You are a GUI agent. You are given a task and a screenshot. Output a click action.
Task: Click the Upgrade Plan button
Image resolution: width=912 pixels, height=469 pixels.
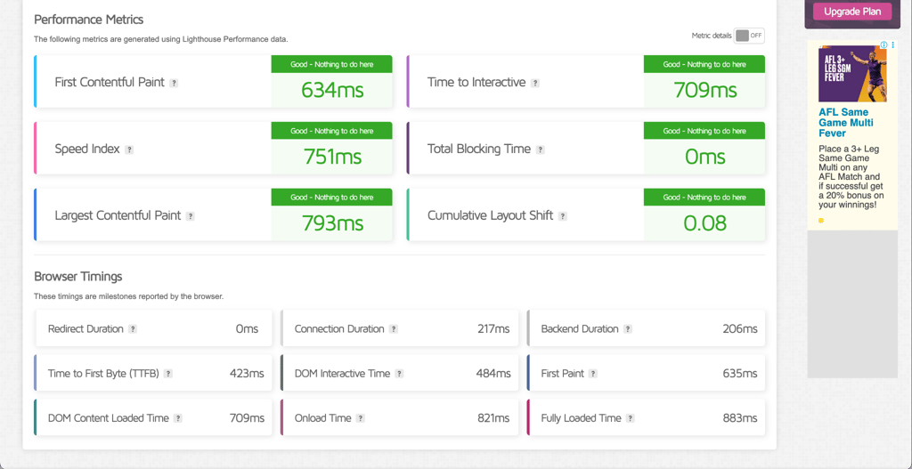852,11
